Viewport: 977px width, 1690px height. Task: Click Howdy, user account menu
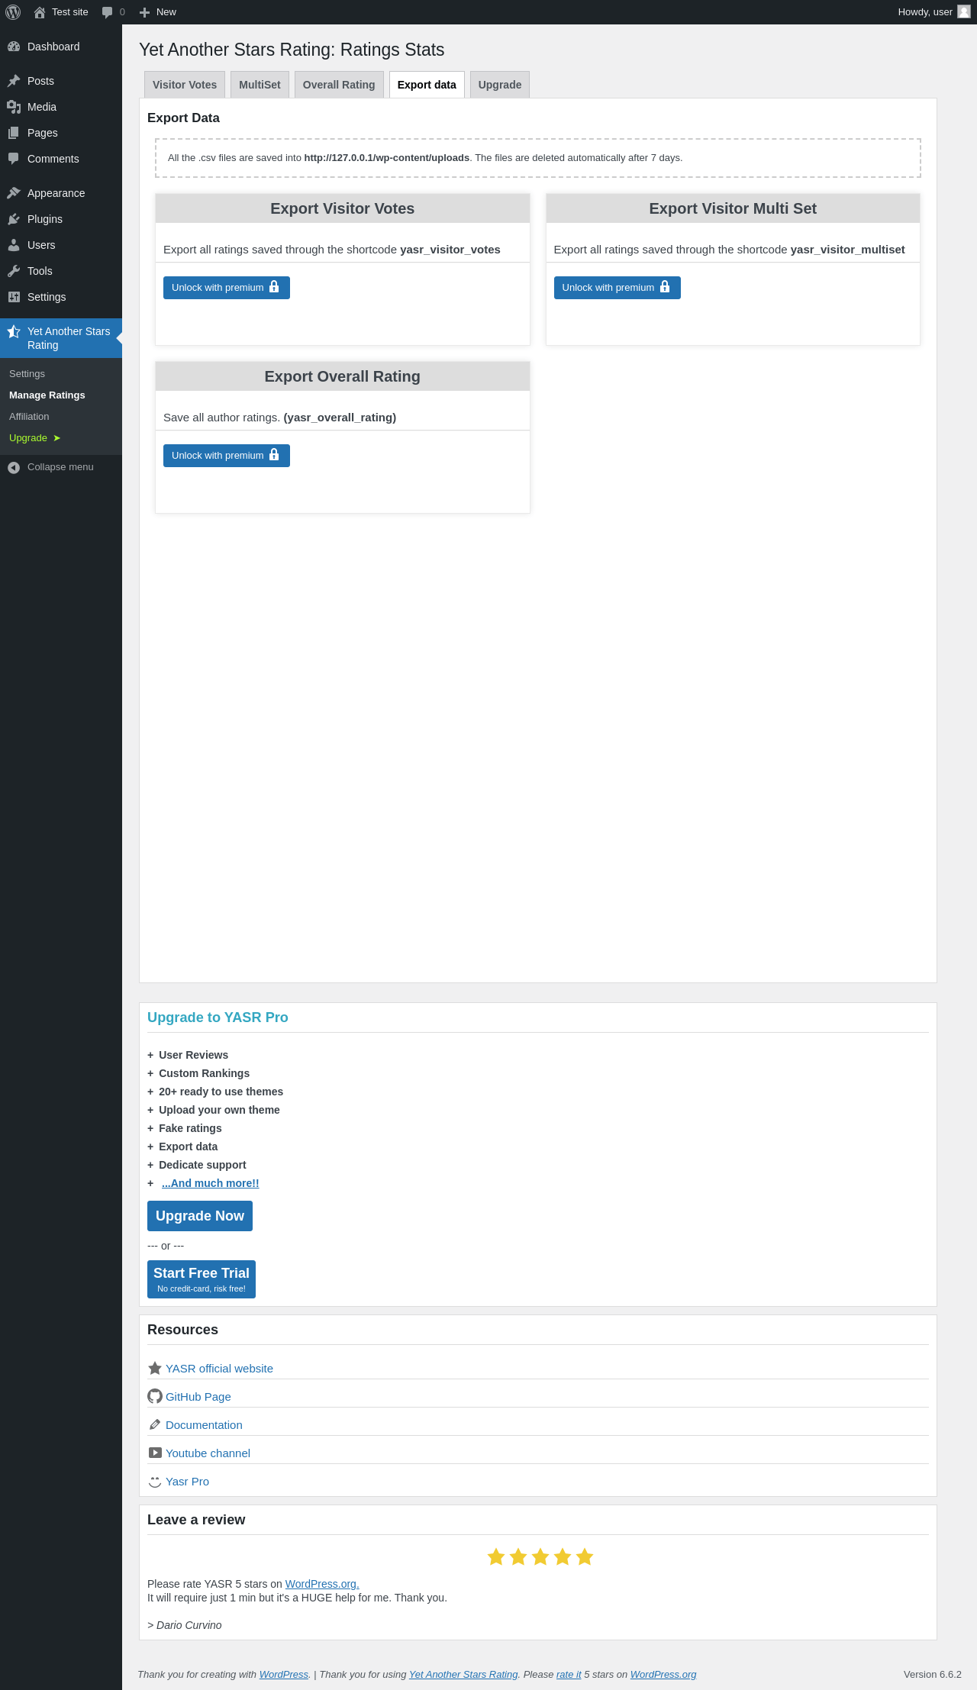(933, 12)
